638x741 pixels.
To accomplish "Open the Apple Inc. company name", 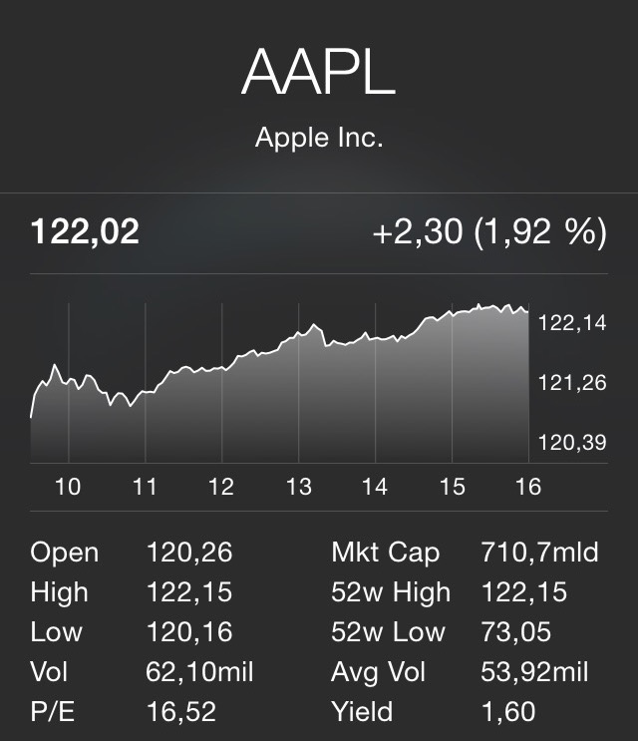I will (x=318, y=138).
